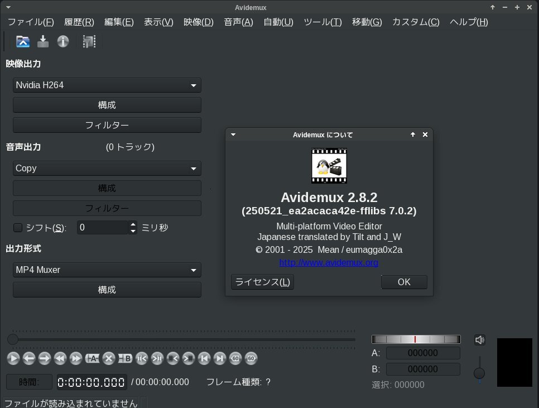The image size is (539, 408).
Task: Click the Avidemux penguin logo in the about dialog
Action: coord(329,166)
